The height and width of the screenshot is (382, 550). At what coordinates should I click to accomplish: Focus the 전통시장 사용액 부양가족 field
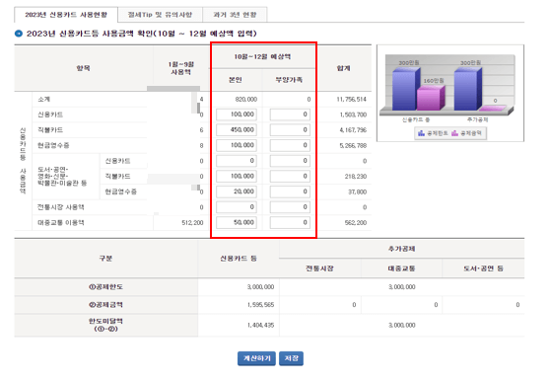coord(290,207)
